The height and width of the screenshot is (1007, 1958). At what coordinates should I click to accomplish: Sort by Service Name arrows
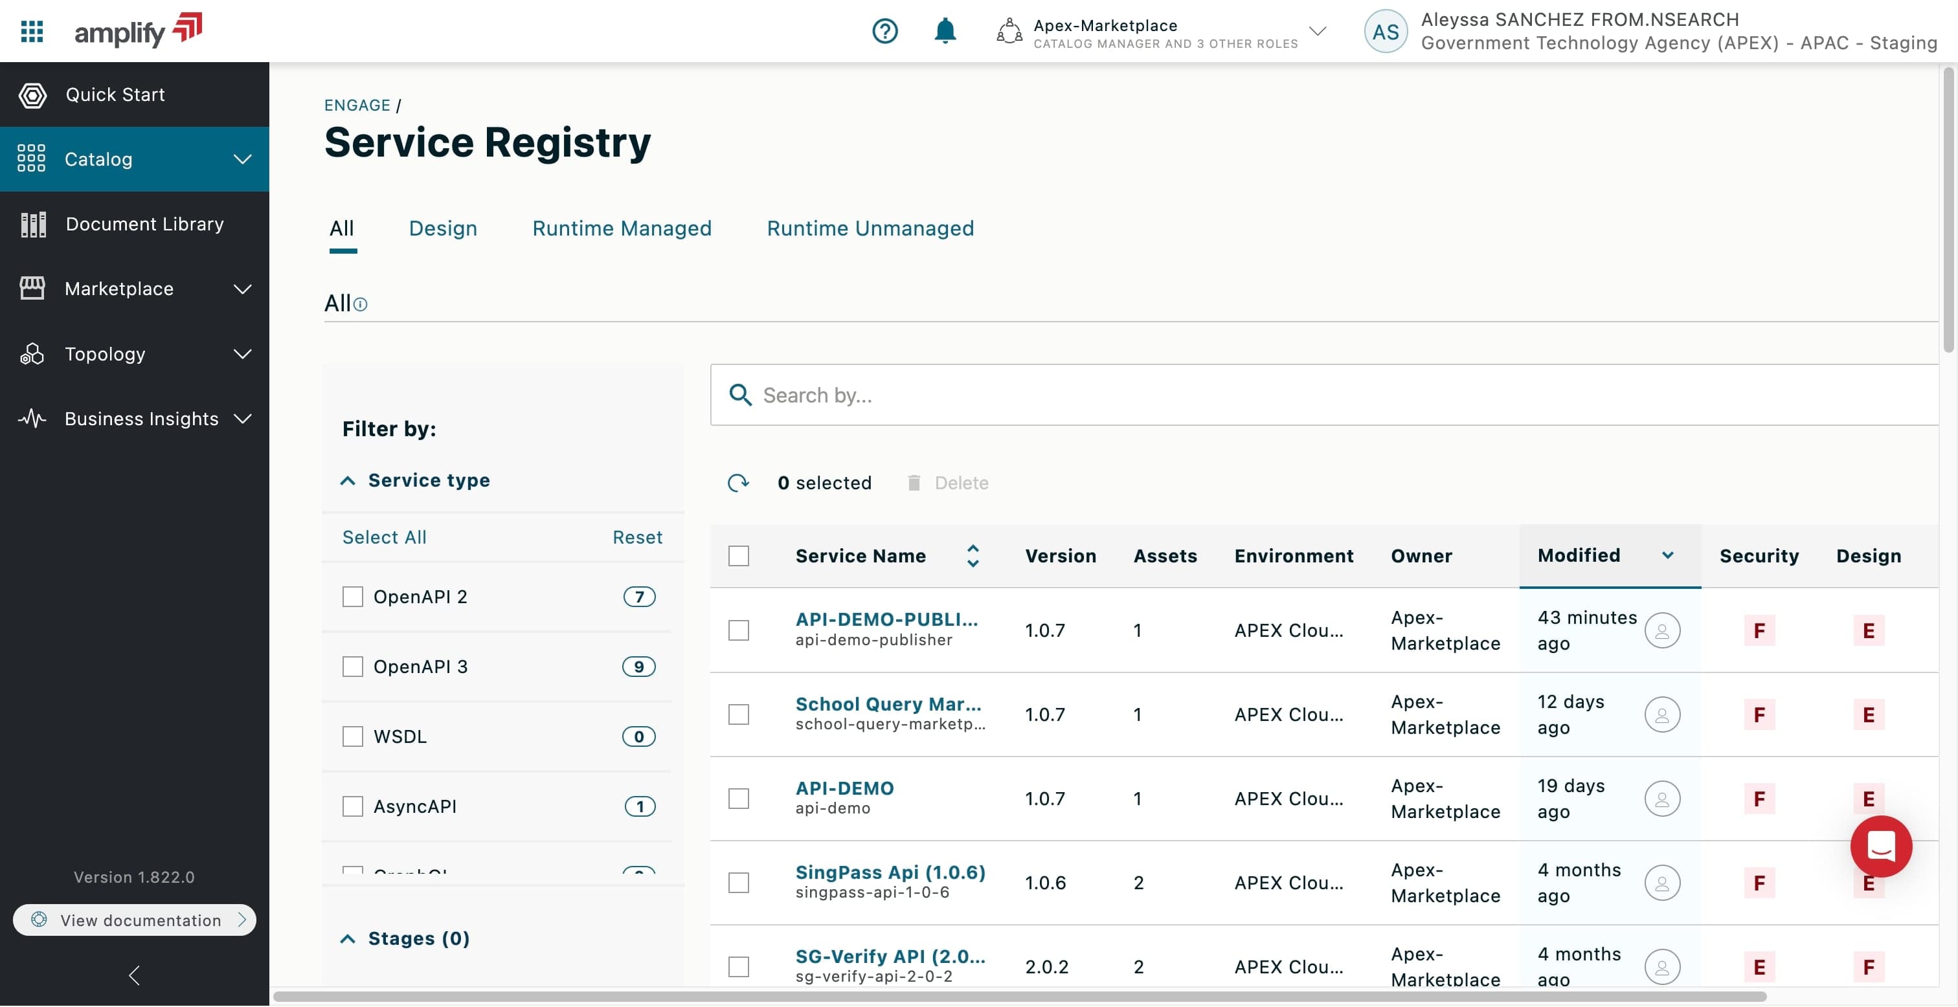(x=973, y=557)
